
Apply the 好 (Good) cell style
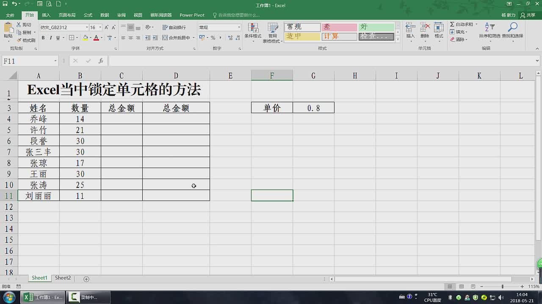(376, 27)
